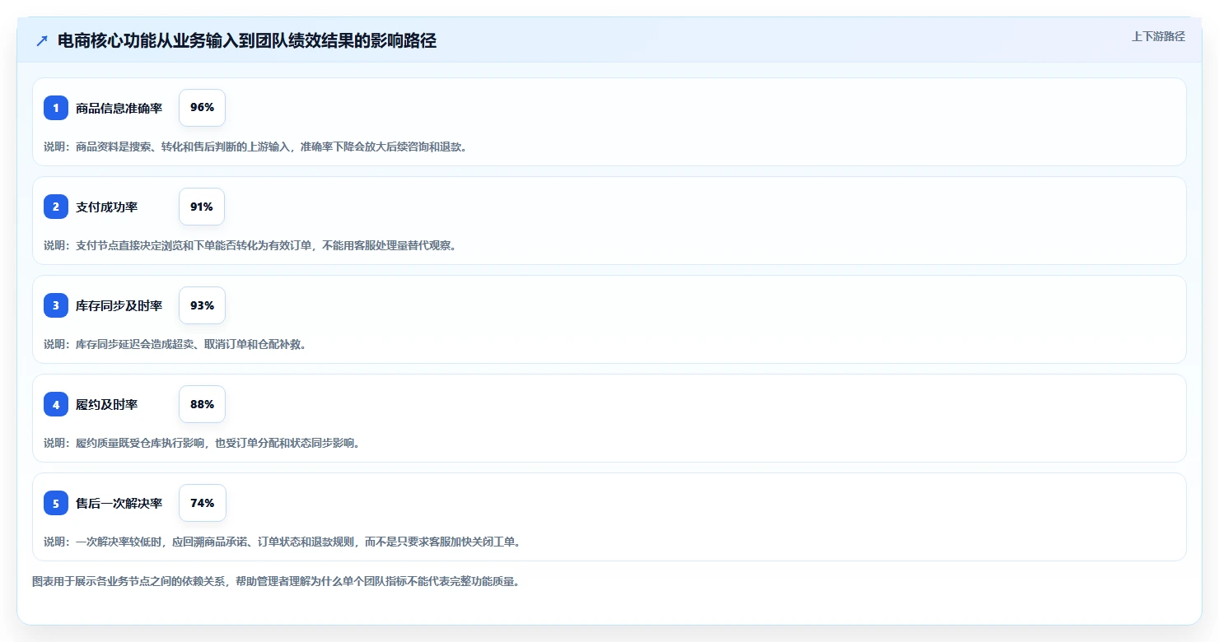Select the 商品信息准确率 label

[119, 108]
